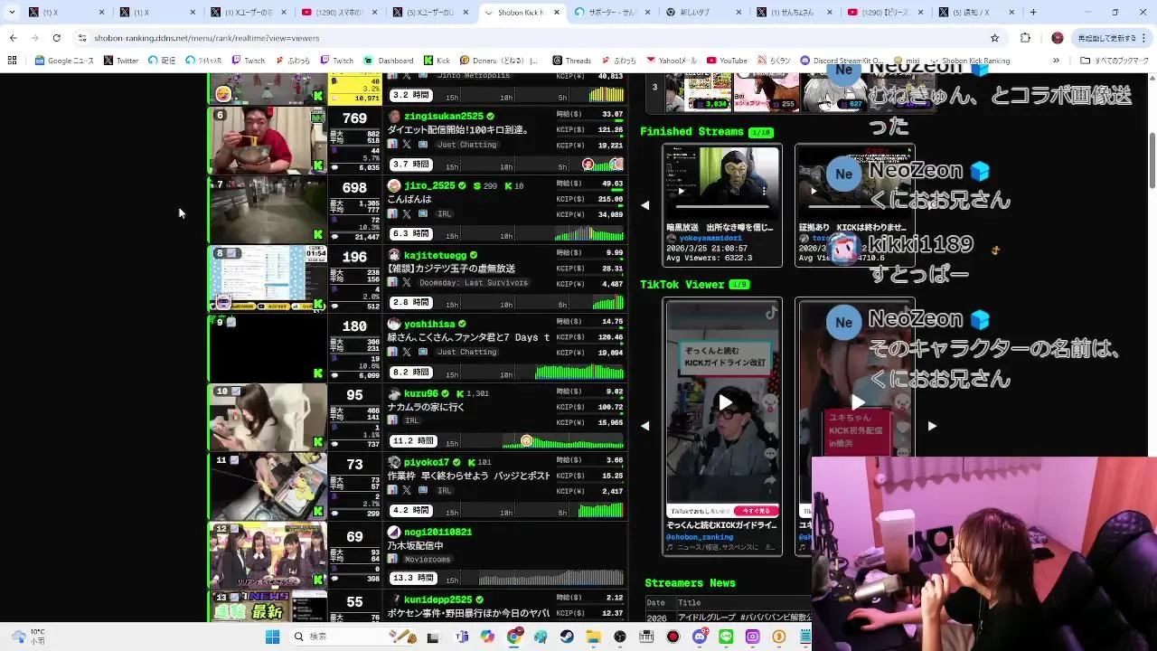Open the stats chart icon in jiro_2525's row
Viewport: 1157px width, 651px height.
[x=392, y=214]
